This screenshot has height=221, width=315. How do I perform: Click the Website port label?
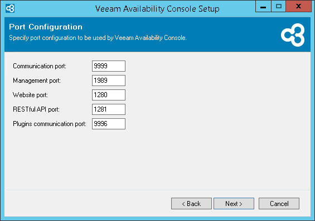(30, 95)
